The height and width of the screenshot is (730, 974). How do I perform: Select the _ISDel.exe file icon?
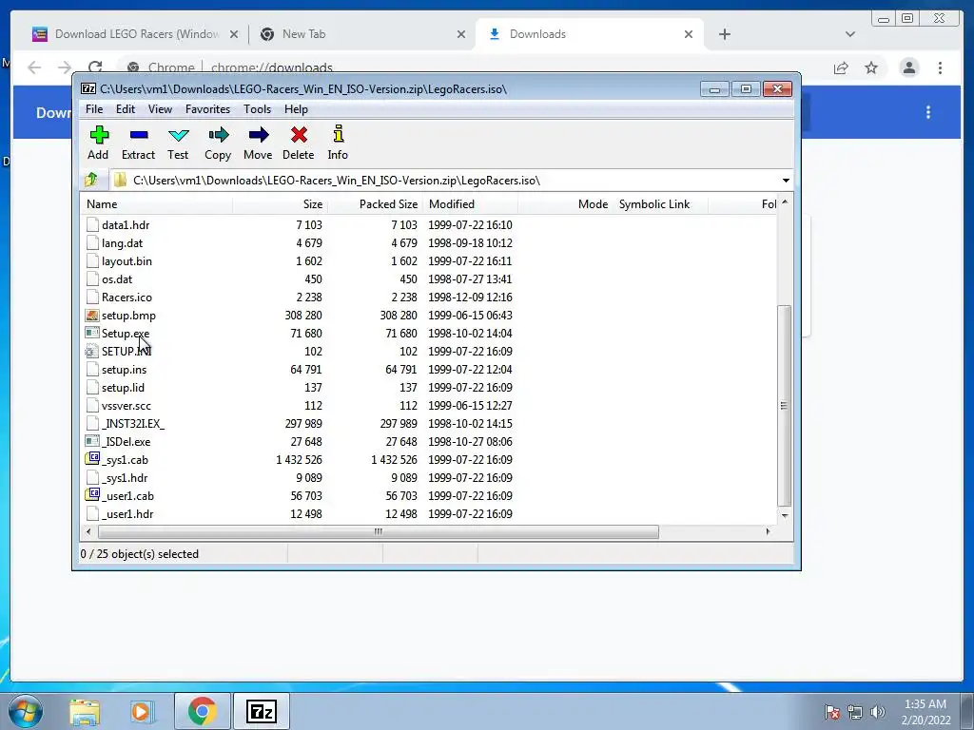[x=92, y=441]
